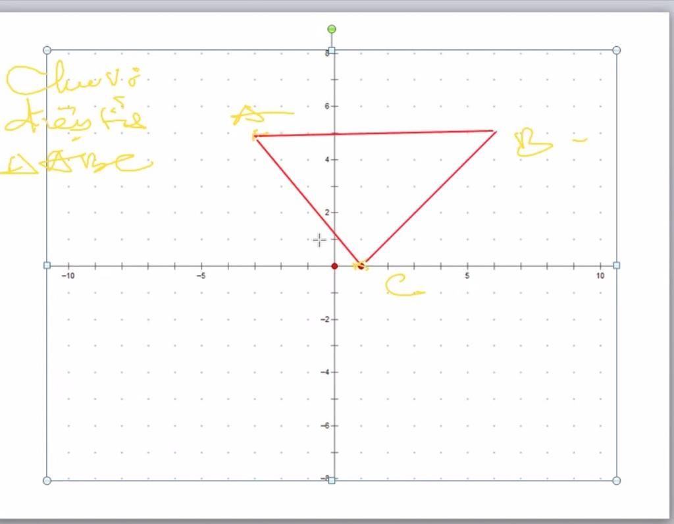Click the y-axis label 6
This screenshot has height=524, width=674.
326,106
